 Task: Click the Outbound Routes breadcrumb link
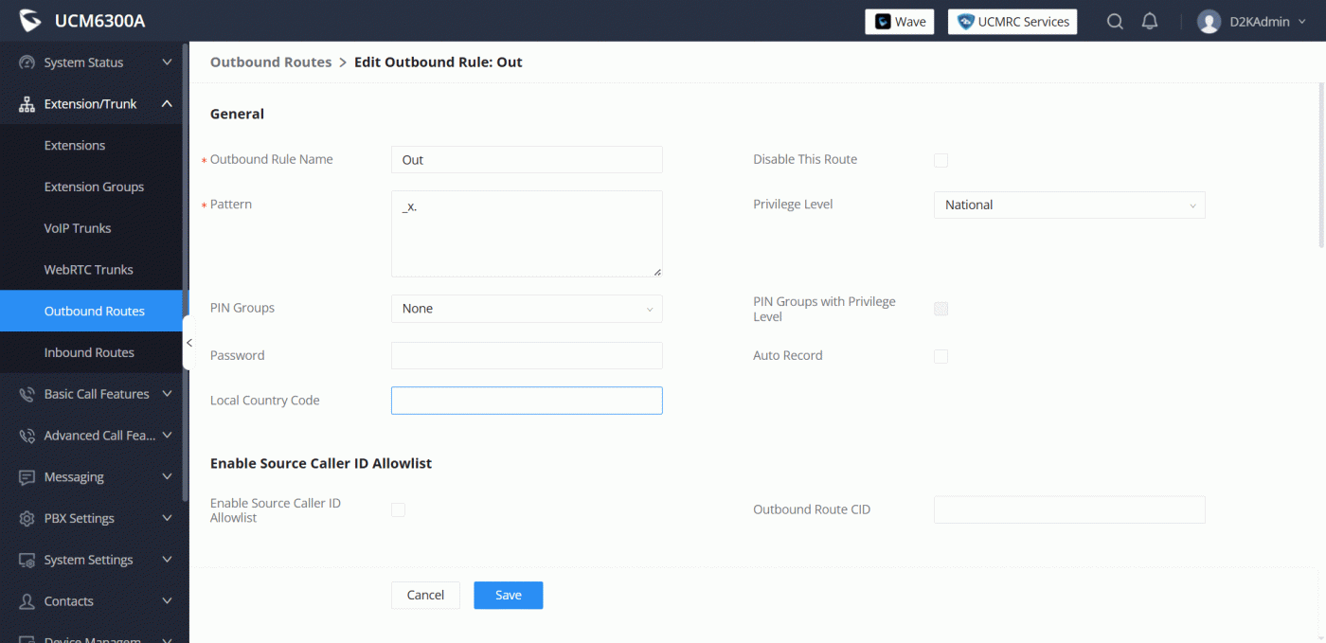tap(270, 63)
